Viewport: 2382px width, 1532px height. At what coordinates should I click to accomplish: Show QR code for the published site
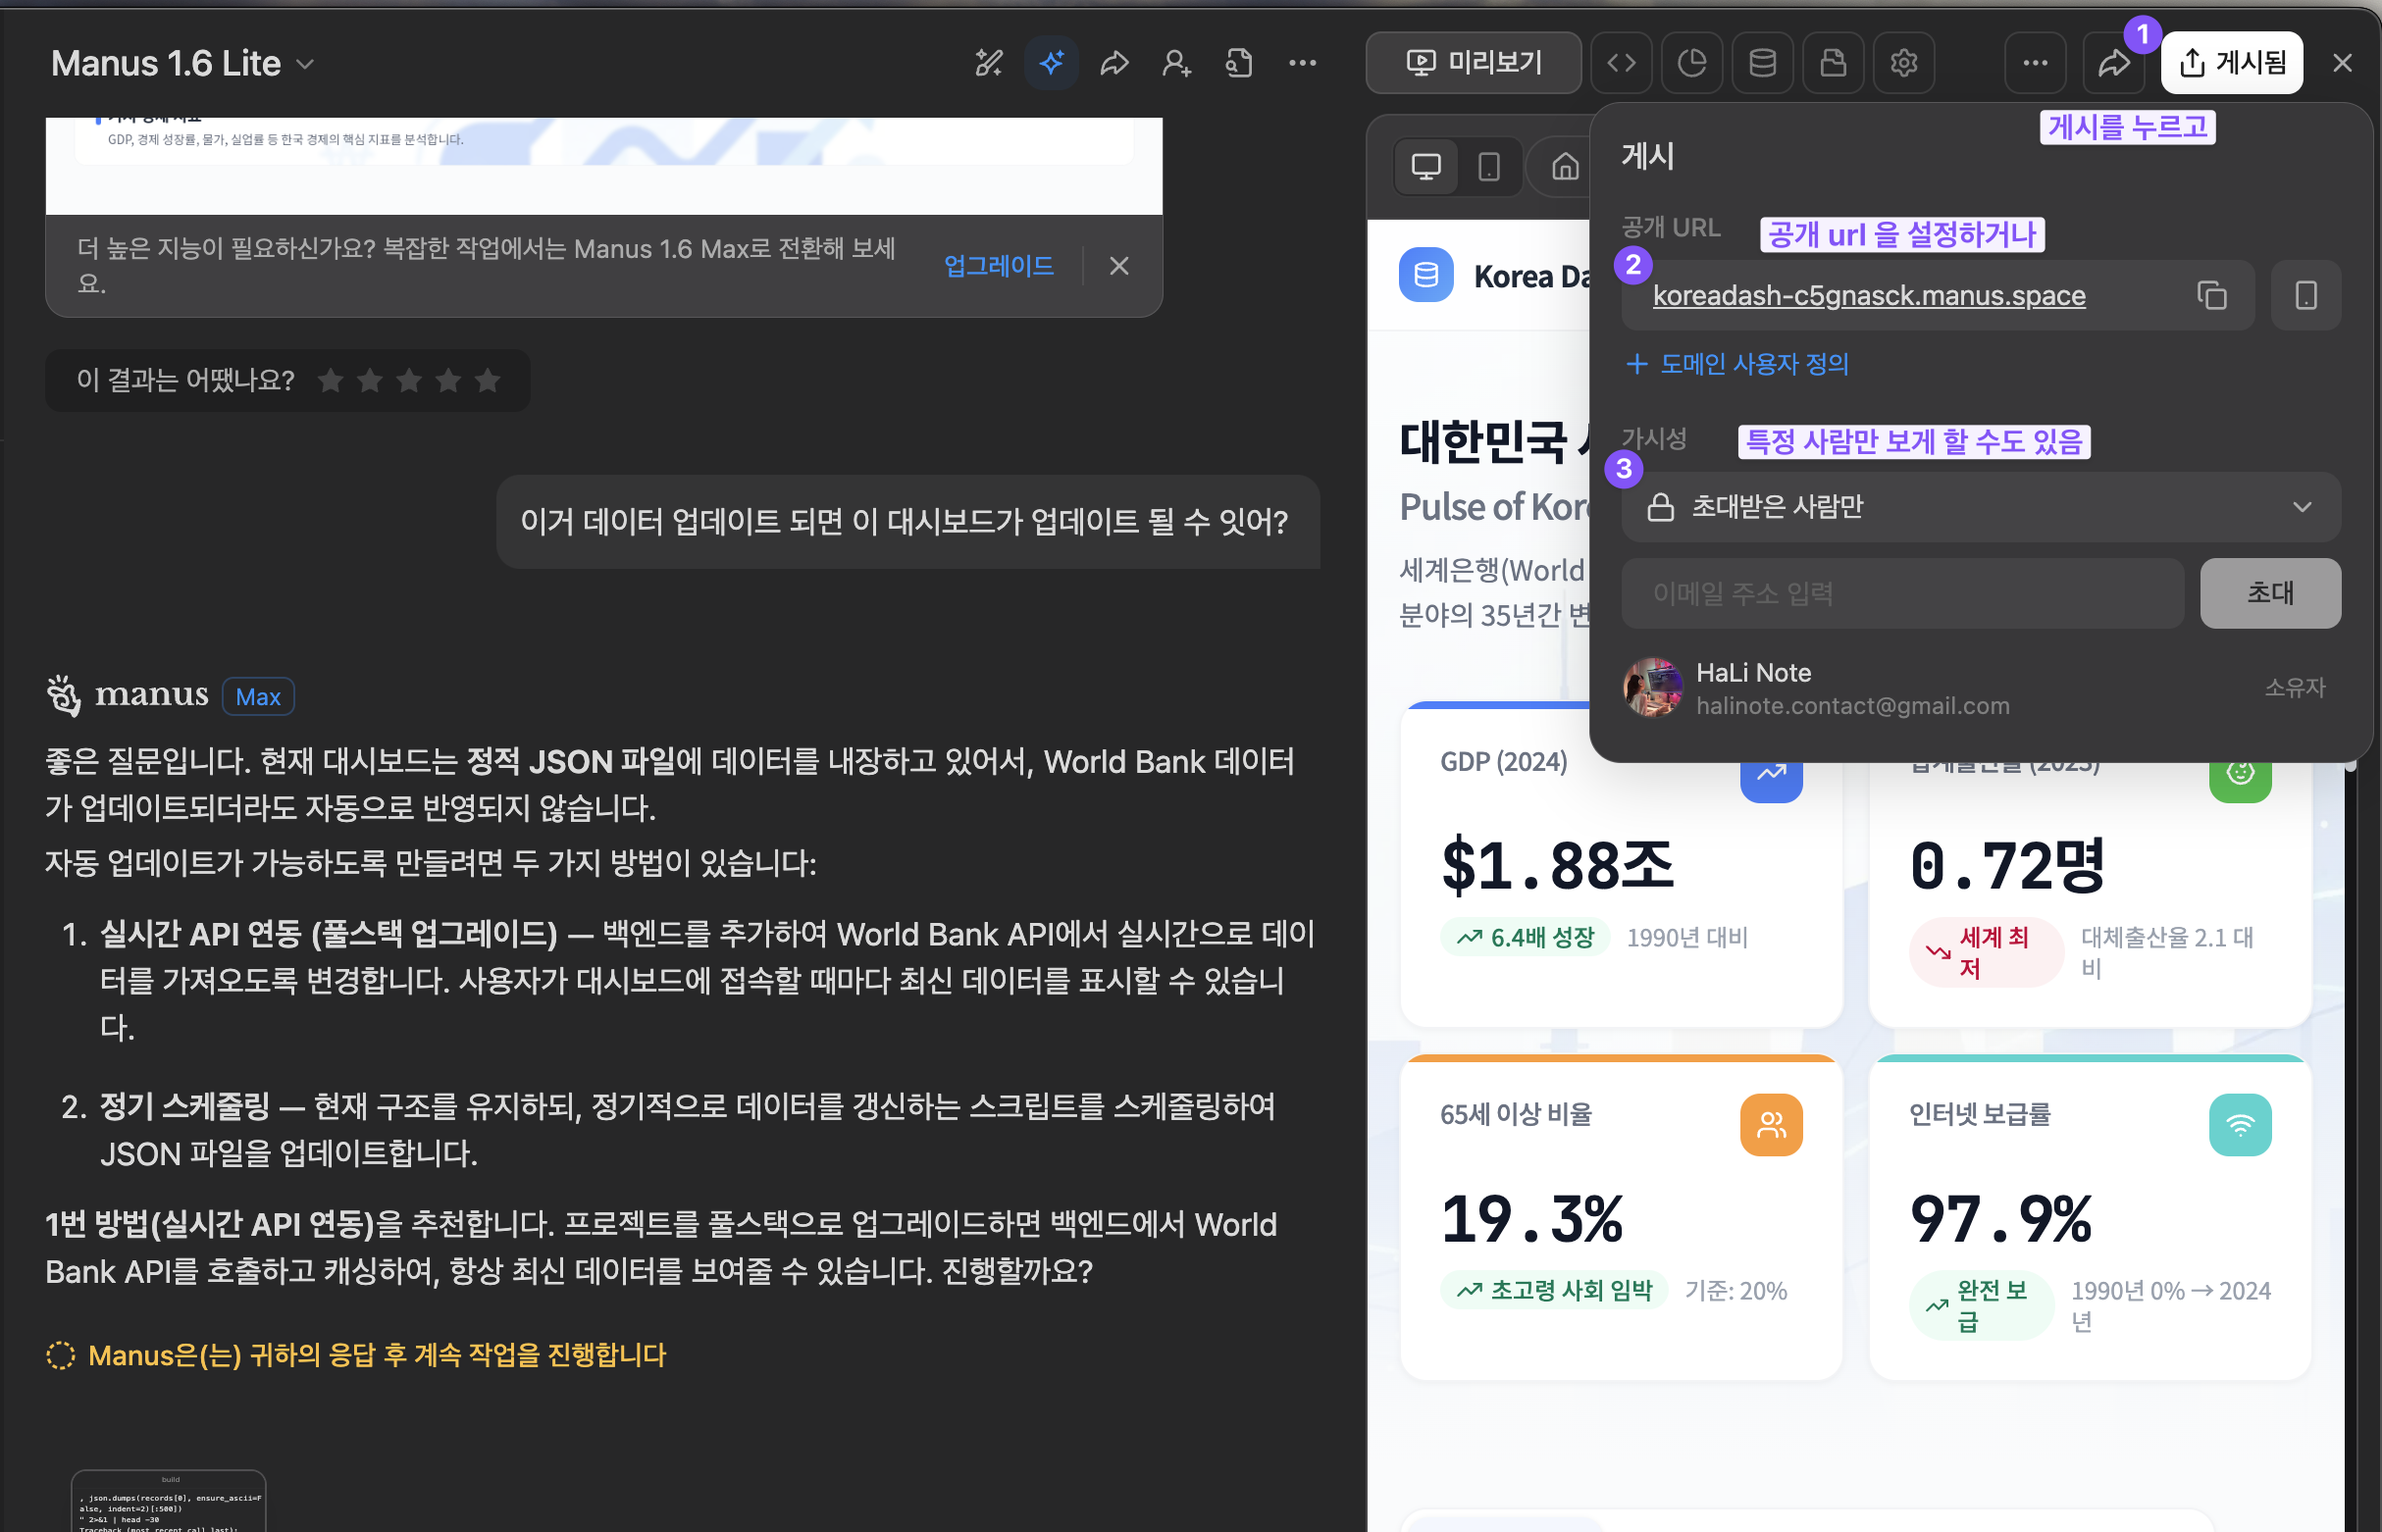(x=2306, y=294)
